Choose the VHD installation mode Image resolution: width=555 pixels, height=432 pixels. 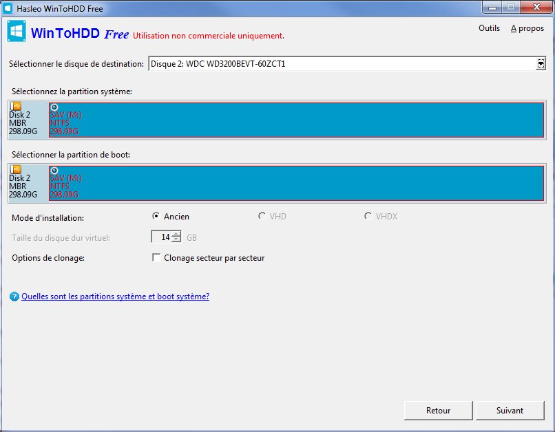tap(262, 216)
